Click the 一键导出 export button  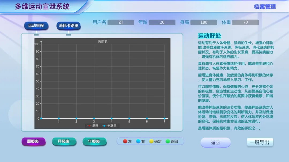260,142
